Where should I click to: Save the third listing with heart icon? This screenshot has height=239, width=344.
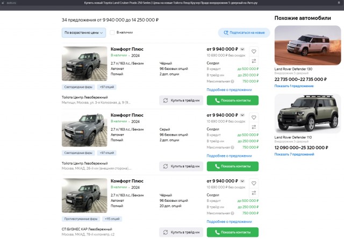pyautogui.click(x=254, y=183)
